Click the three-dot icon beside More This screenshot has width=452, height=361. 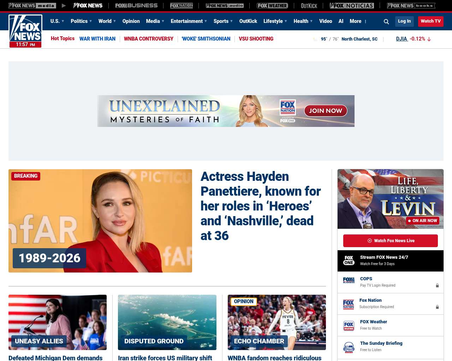(365, 22)
